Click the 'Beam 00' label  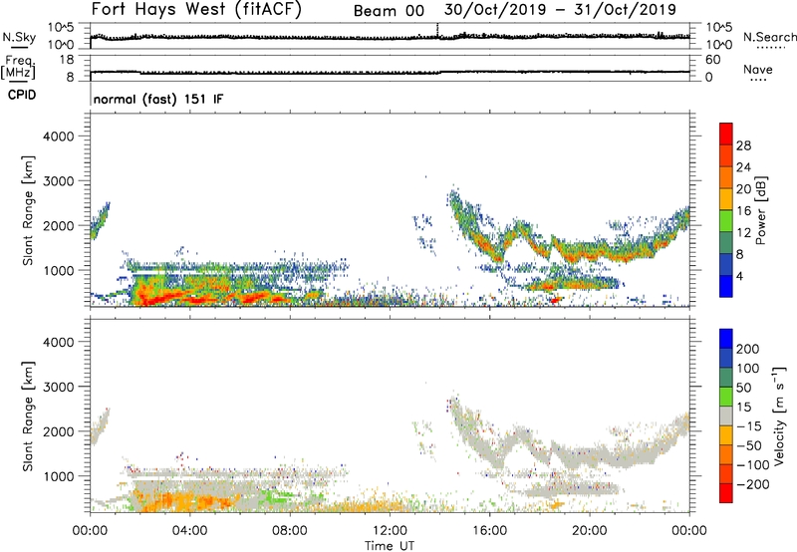pos(389,11)
